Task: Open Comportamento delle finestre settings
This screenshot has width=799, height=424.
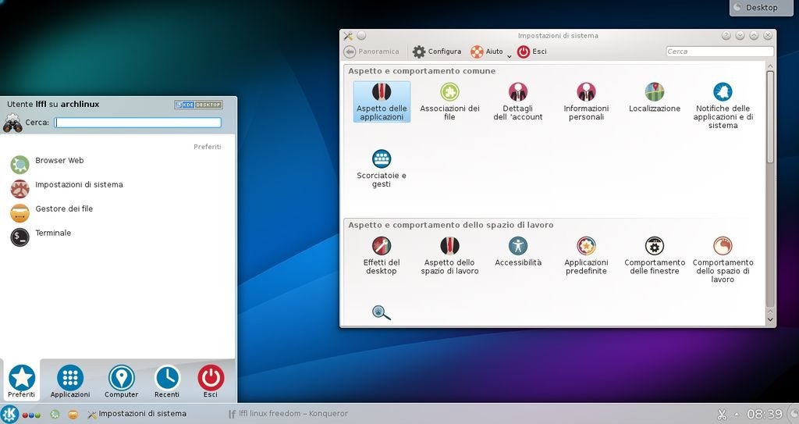Action: tap(655, 255)
